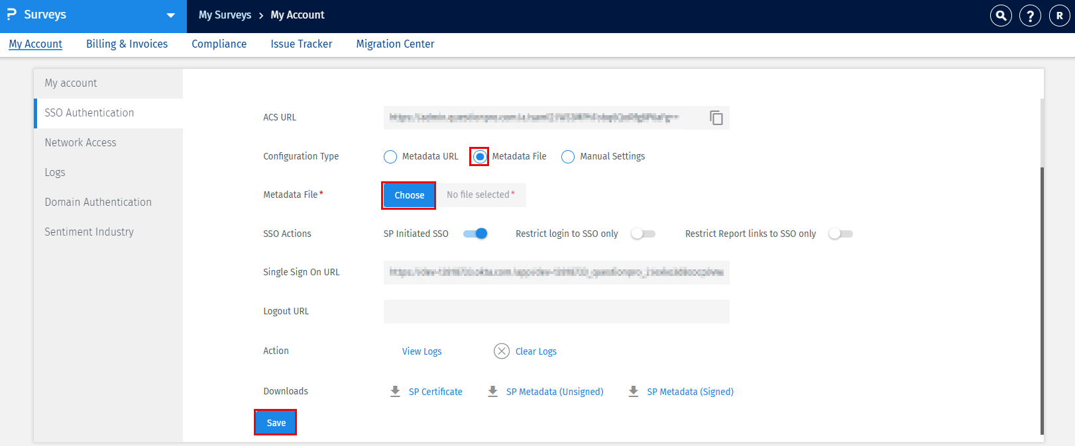Screen dimensions: 1075x446
Task: Enable Restrict login to SSO only
Action: (643, 234)
